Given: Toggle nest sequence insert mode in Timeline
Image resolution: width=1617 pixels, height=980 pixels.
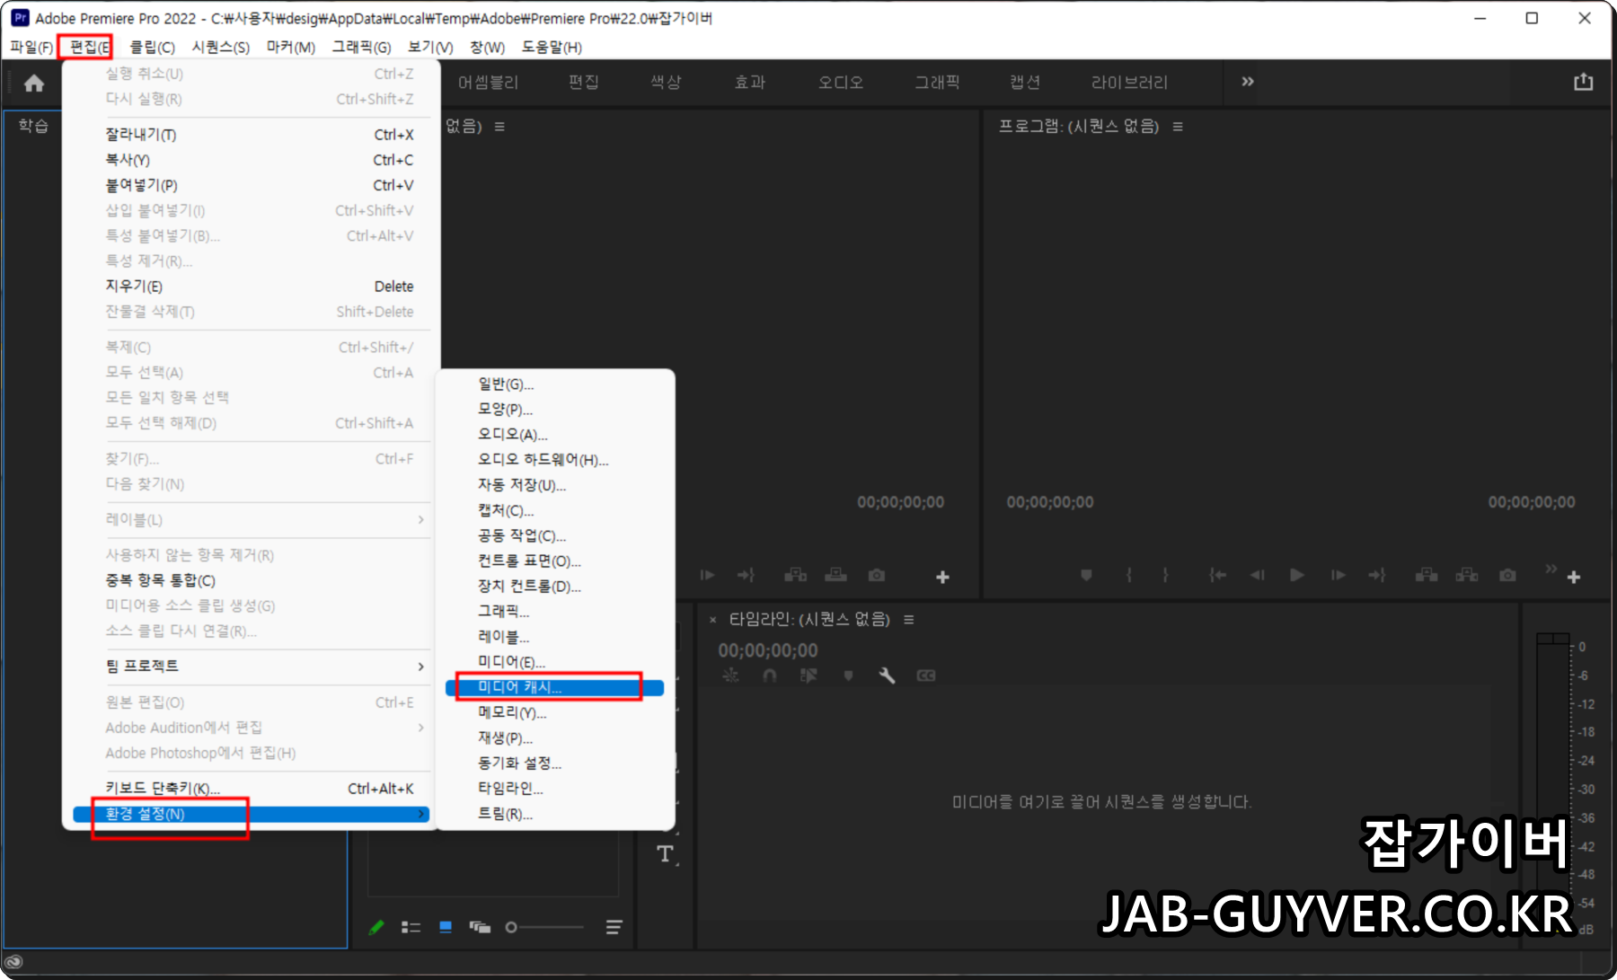Looking at the screenshot, I should [731, 675].
